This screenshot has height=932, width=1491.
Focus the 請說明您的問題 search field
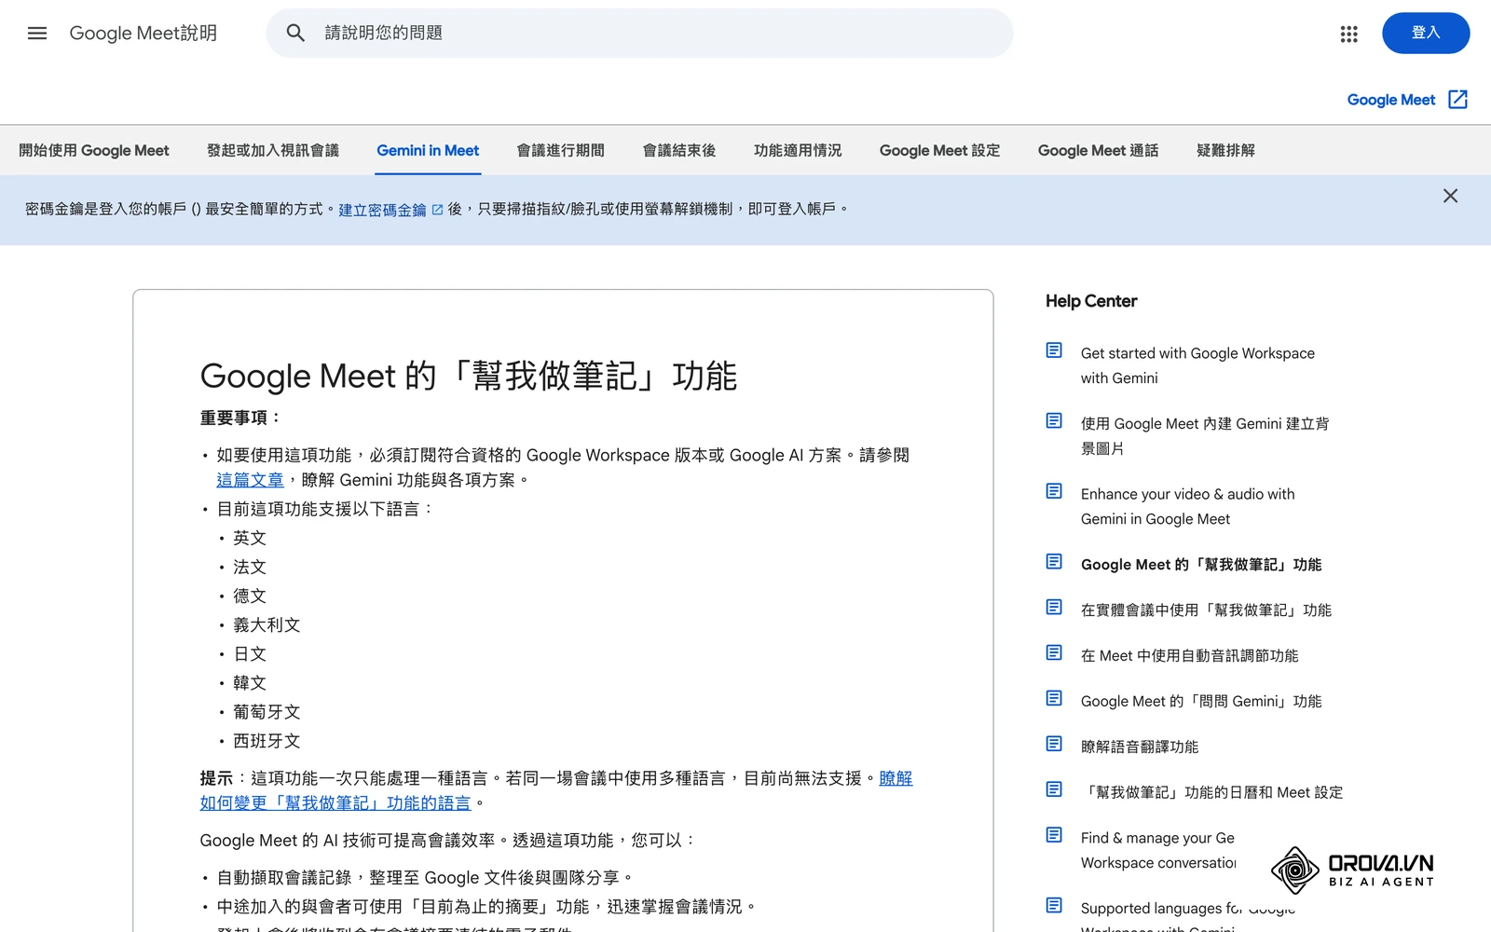(639, 34)
